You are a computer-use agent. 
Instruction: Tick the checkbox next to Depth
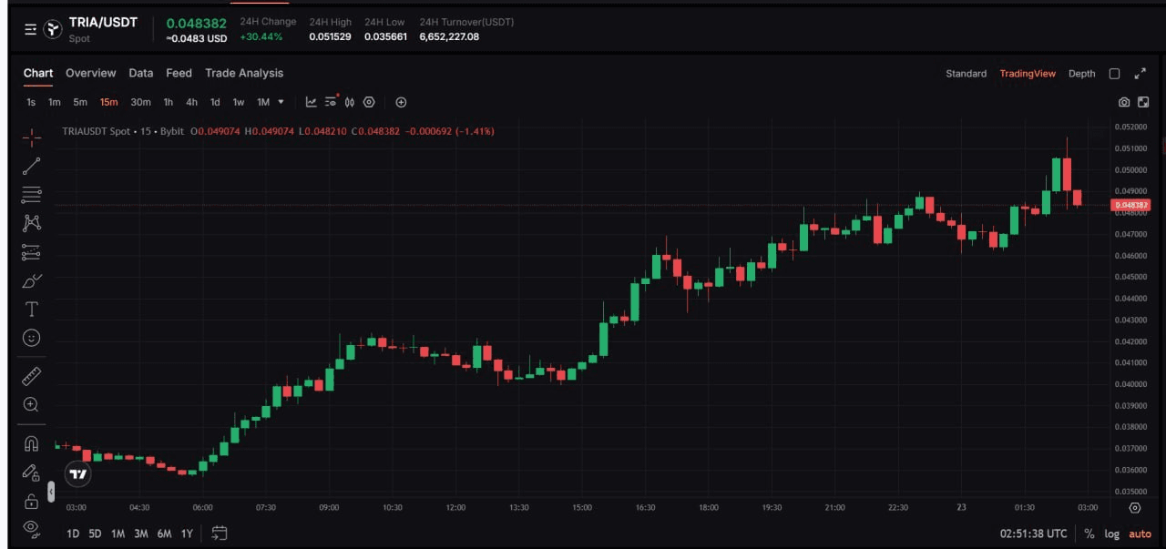pos(1114,74)
